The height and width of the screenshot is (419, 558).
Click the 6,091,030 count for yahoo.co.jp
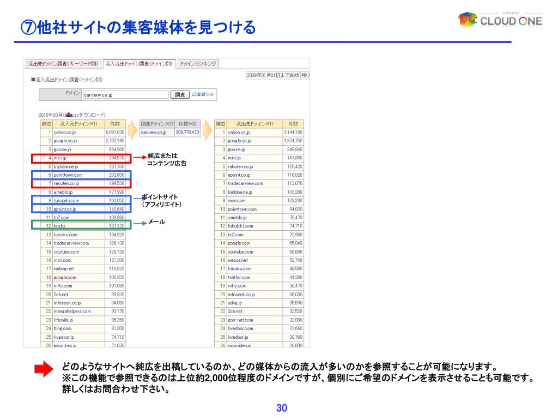coord(115,132)
